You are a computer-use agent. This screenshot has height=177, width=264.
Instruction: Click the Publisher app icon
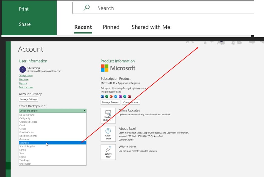[x=125, y=96]
